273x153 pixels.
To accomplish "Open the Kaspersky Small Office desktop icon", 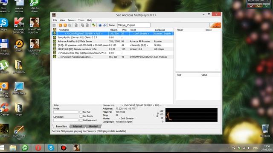I will pos(19,25).
